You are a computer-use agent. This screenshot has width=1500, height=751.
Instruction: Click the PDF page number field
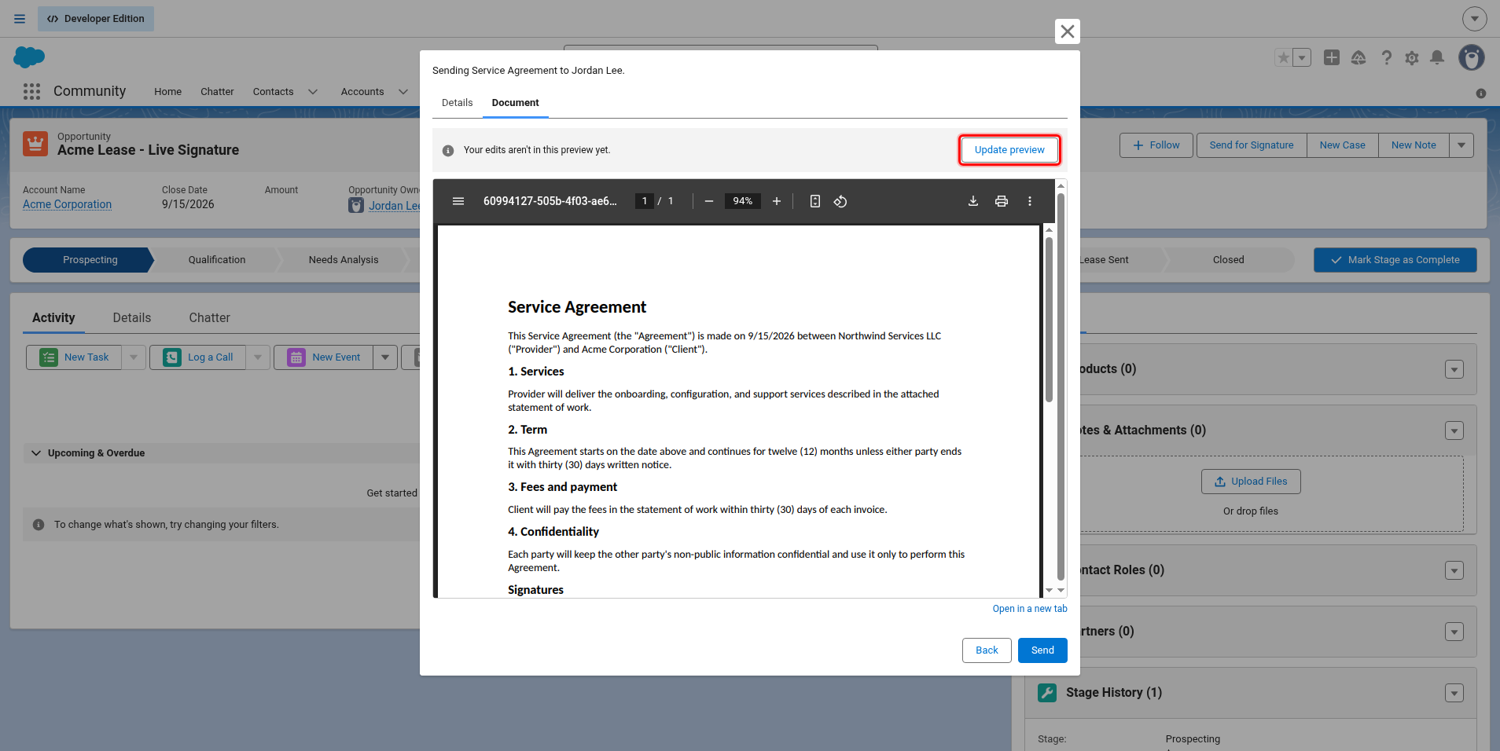pos(645,201)
